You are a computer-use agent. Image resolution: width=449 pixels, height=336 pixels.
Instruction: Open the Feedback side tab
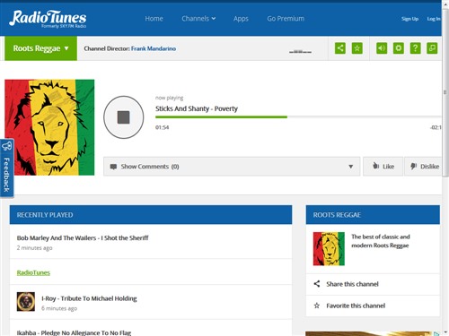(6, 168)
